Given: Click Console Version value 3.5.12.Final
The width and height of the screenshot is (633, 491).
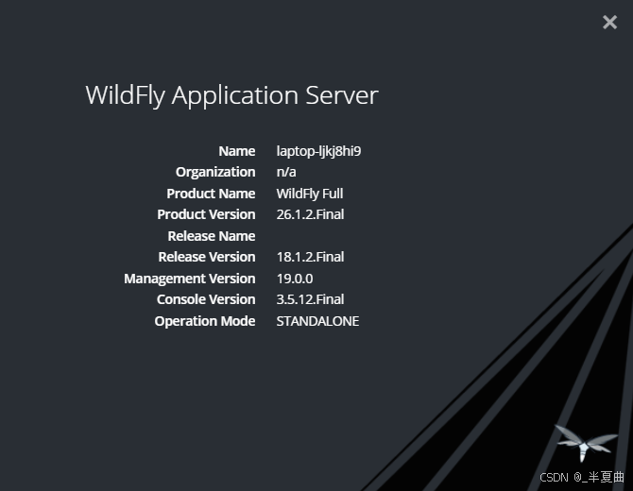Looking at the screenshot, I should (x=310, y=299).
